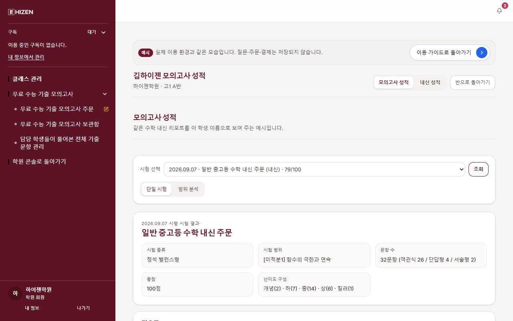The image size is (513, 321).
Task: Click the 하 avatar circle
Action: tap(15, 293)
